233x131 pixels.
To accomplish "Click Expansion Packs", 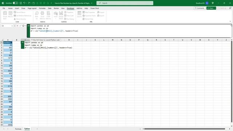I will (89, 16).
